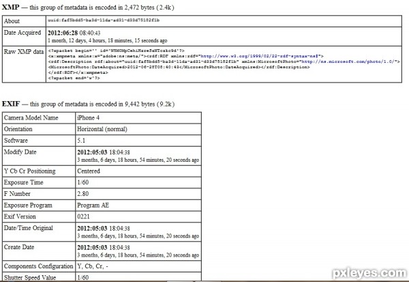
Task: Click '1 month, 12 days' elapsed text
Action: tap(107, 40)
